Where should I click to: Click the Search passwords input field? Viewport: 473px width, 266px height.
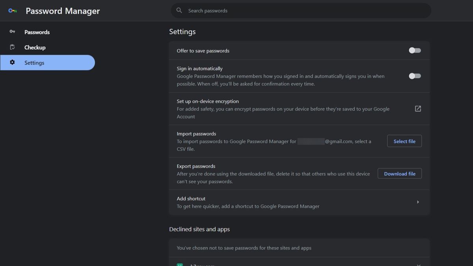[x=276, y=10]
